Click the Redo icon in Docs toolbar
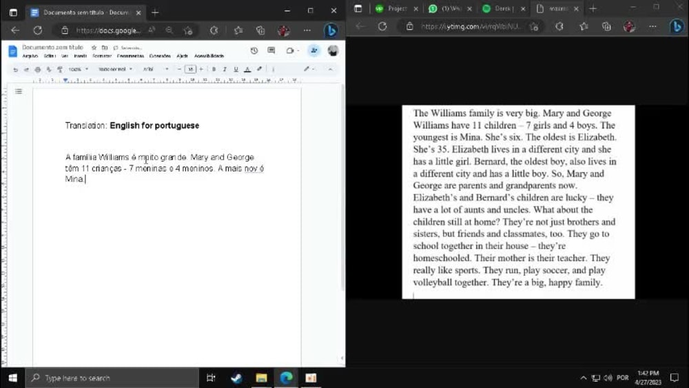The height and width of the screenshot is (388, 689). (26, 70)
